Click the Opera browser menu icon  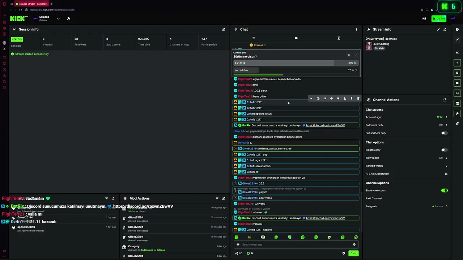[x=4, y=4]
